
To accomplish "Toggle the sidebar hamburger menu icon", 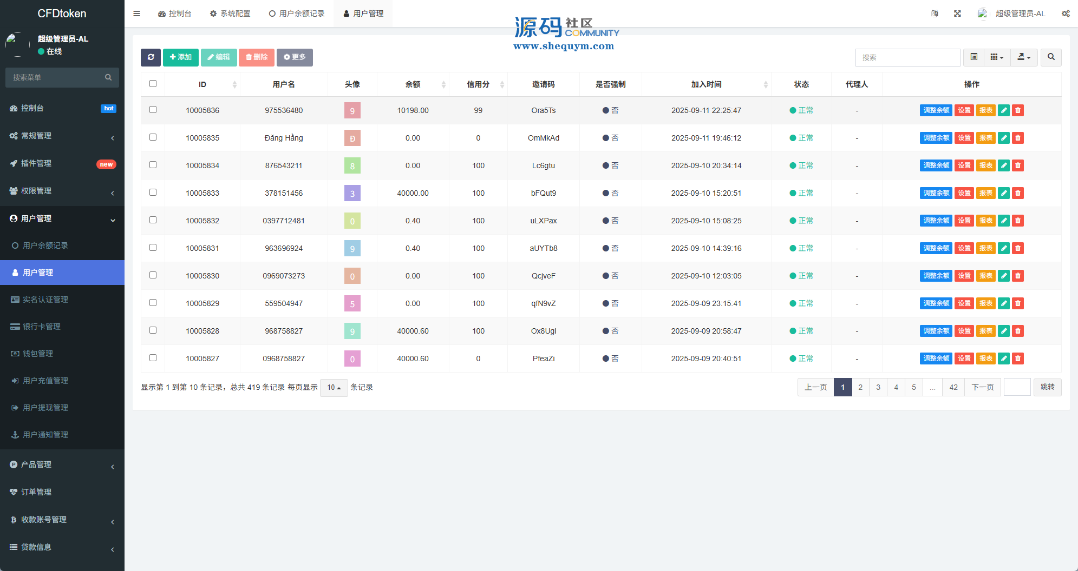I will (137, 14).
